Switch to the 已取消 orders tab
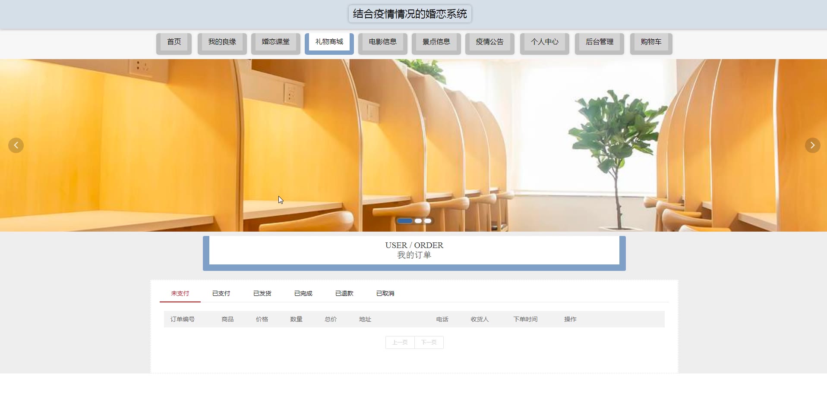 point(385,293)
